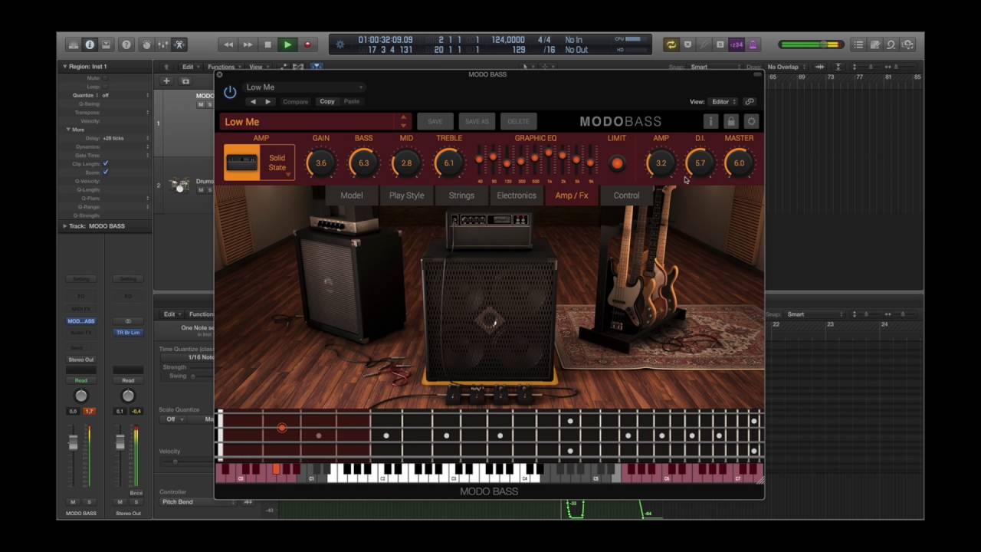Open the Solid State amp type dropdown
The image size is (981, 552).
[x=277, y=163]
